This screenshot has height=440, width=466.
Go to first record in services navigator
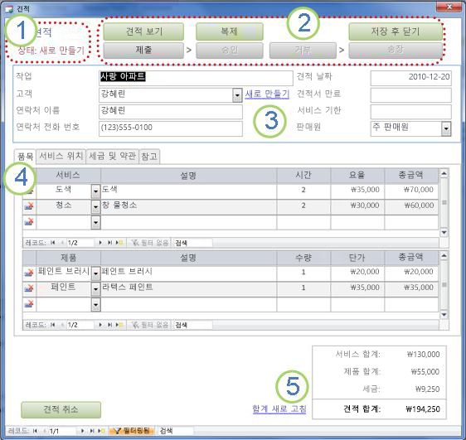(x=52, y=243)
